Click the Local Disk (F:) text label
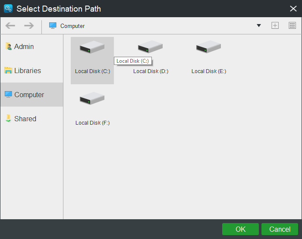302x239 pixels. [92, 123]
